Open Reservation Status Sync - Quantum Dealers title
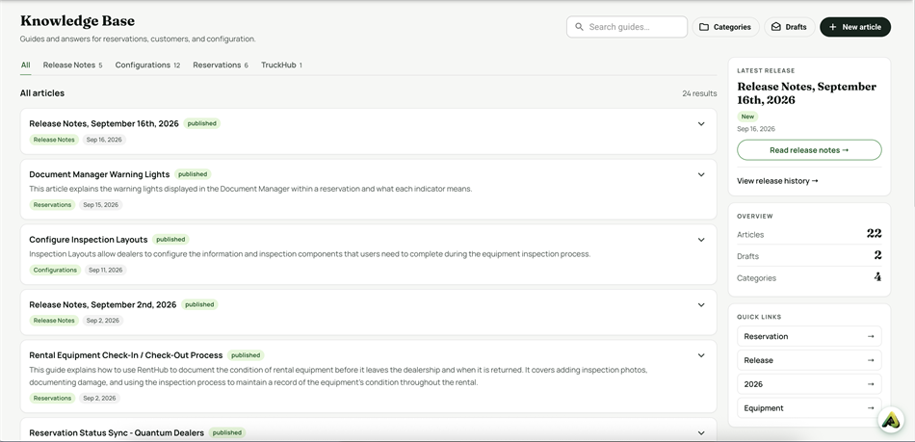This screenshot has width=915, height=442. 117,432
